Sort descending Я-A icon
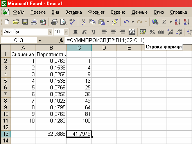 click(x=187, y=22)
